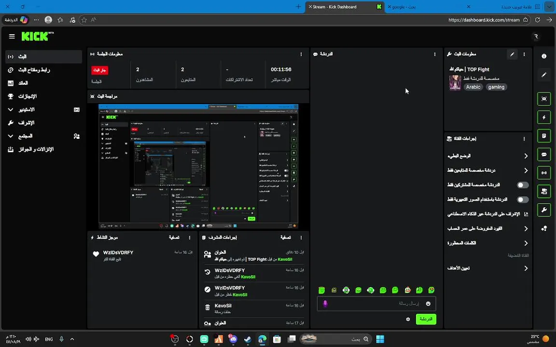The image size is (556, 347).
Task: Switch to Stream - Kick Dashboard tab
Action: tap(345, 7)
